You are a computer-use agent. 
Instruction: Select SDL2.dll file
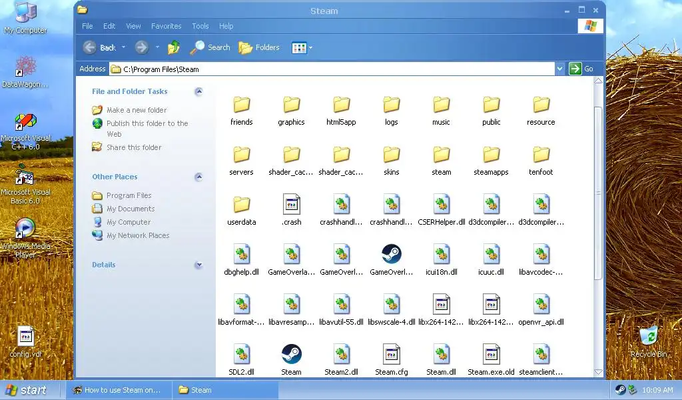tap(241, 361)
